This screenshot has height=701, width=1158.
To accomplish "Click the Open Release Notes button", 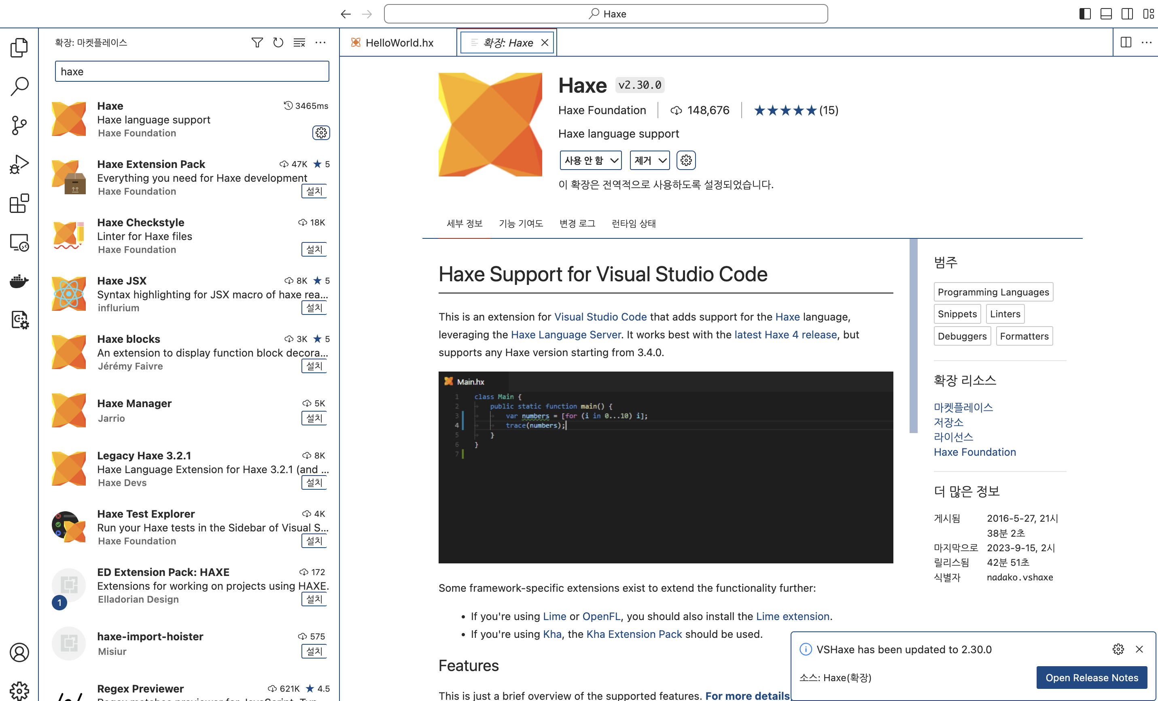I will (x=1091, y=678).
